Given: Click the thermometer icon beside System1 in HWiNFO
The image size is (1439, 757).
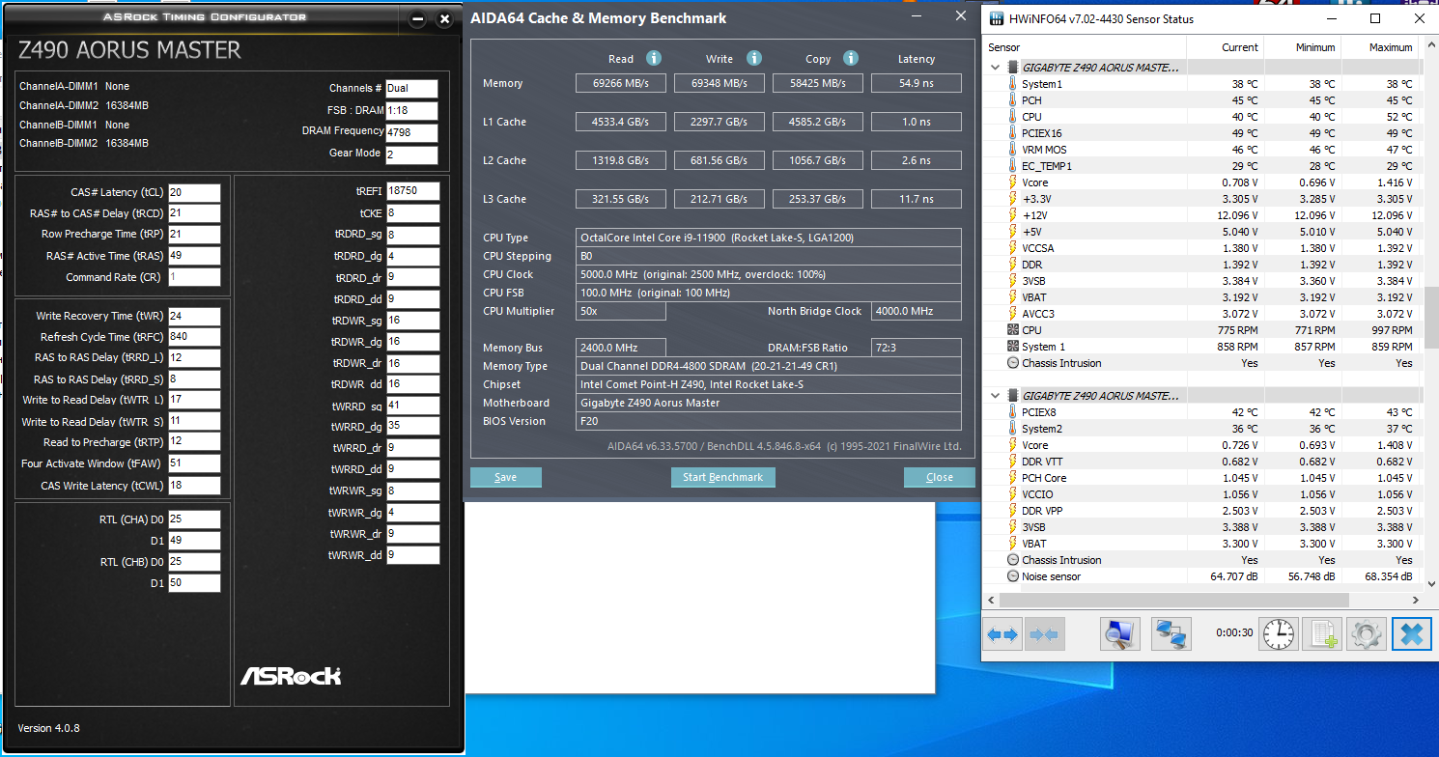Looking at the screenshot, I should tap(1013, 84).
